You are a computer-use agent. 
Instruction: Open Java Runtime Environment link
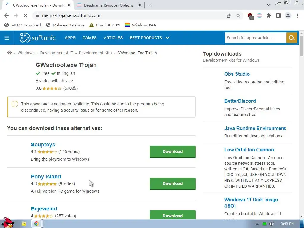pos(255,128)
